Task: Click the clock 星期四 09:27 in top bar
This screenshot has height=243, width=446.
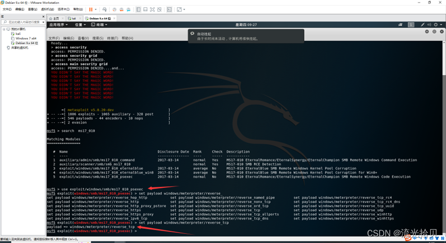Action: 246,25
